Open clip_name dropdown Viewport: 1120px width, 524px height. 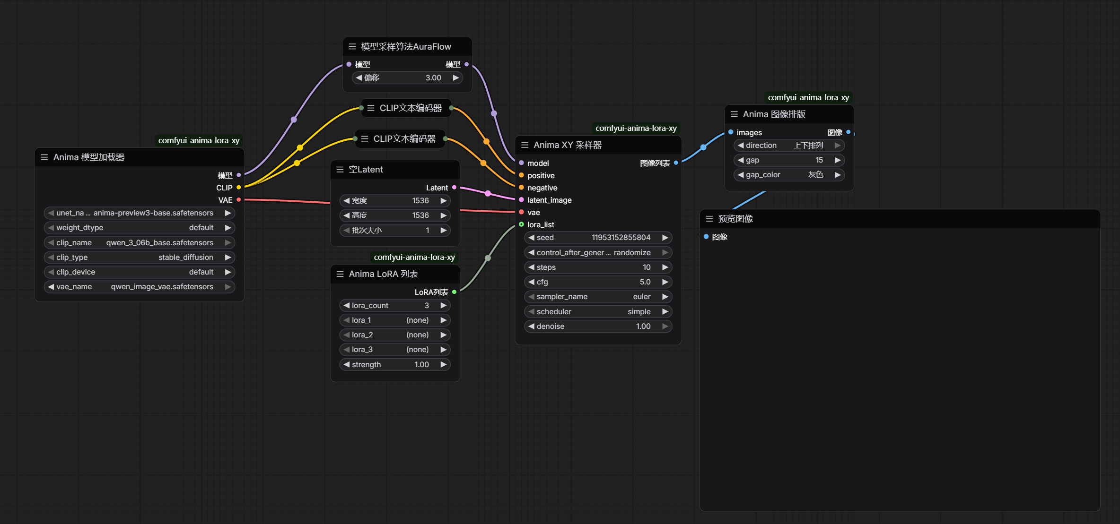pyautogui.click(x=140, y=243)
